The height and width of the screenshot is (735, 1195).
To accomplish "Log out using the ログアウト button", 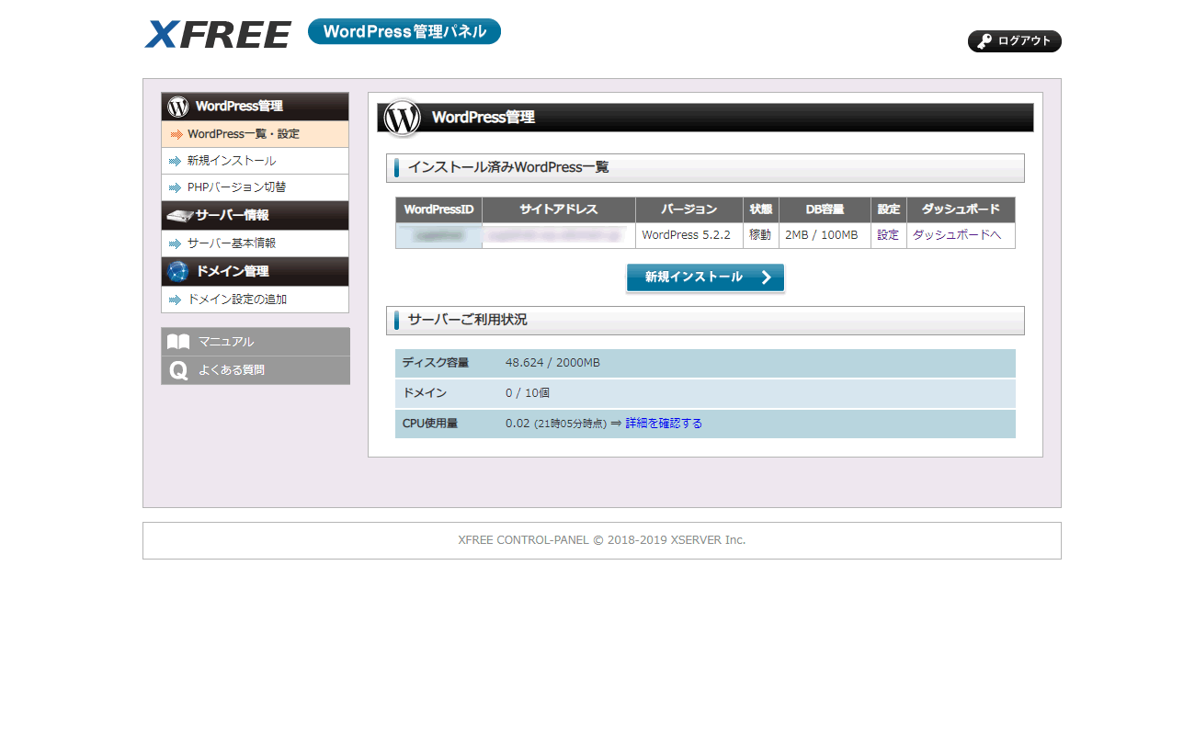I will [x=1015, y=41].
